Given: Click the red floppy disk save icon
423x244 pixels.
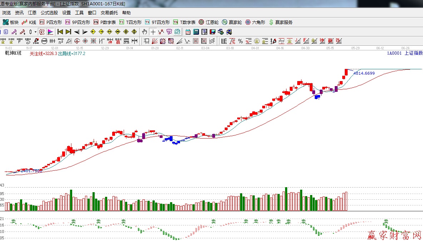Looking at the screenshot, I should coord(213,32).
